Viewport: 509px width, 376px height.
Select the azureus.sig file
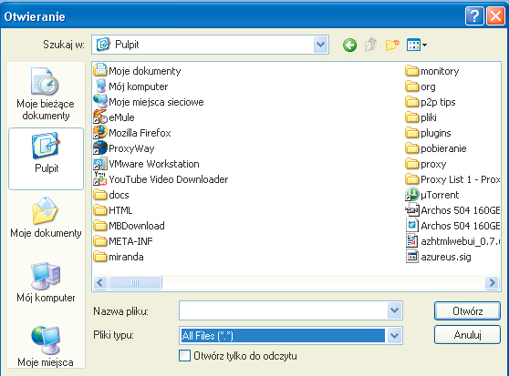click(x=438, y=257)
